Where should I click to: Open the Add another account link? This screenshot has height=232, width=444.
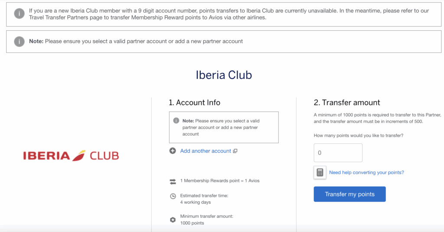(206, 151)
